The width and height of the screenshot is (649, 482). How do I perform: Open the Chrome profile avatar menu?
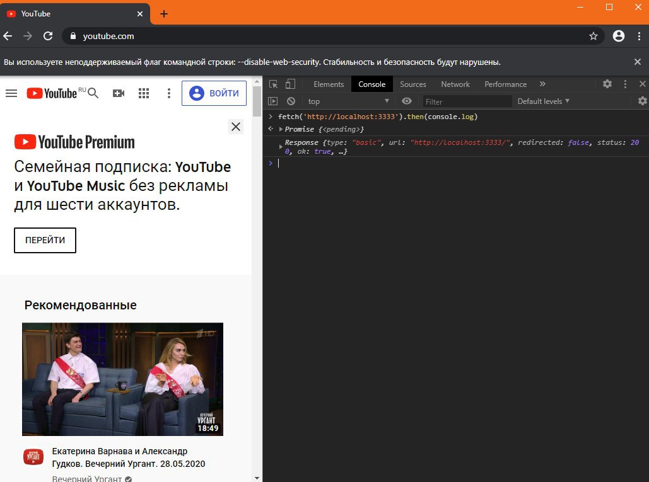pyautogui.click(x=618, y=36)
